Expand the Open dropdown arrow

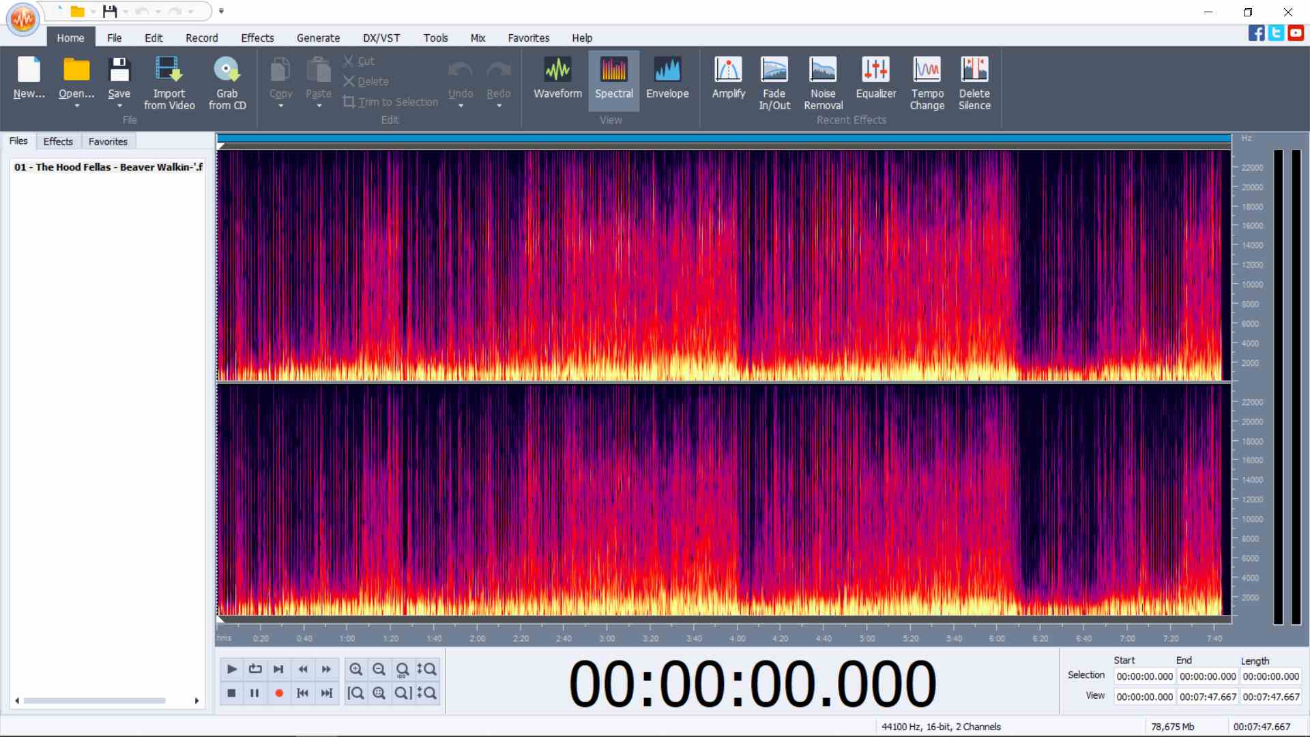[x=76, y=106]
